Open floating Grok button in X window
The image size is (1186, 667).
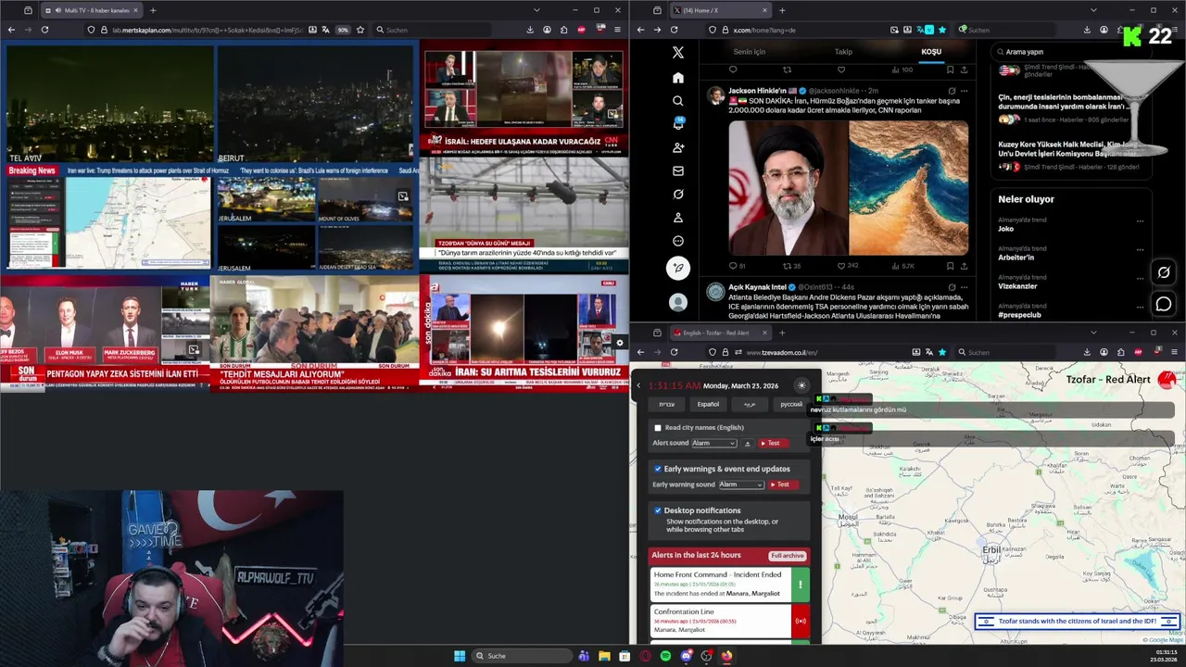tap(1164, 272)
